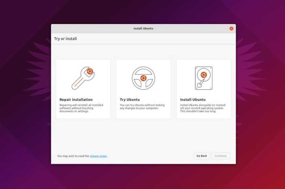
Task: Click the "Install Ubuntu" window title bar text
Action: point(143,29)
